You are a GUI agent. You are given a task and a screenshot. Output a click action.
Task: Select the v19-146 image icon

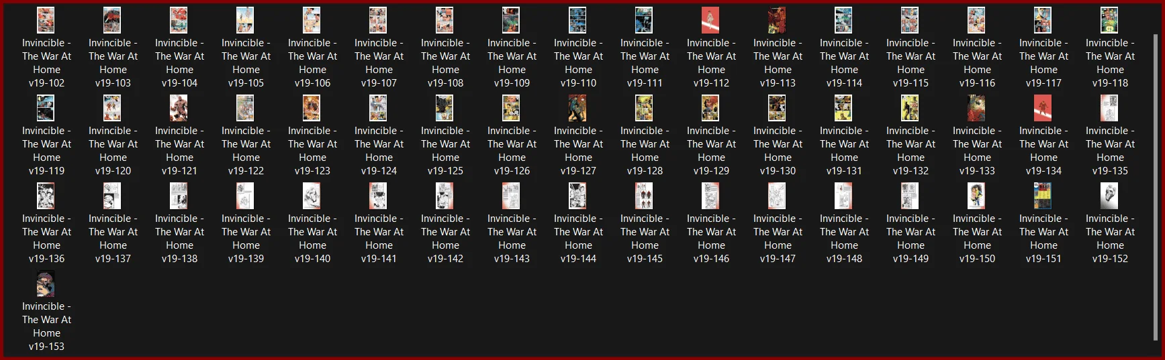[710, 196]
